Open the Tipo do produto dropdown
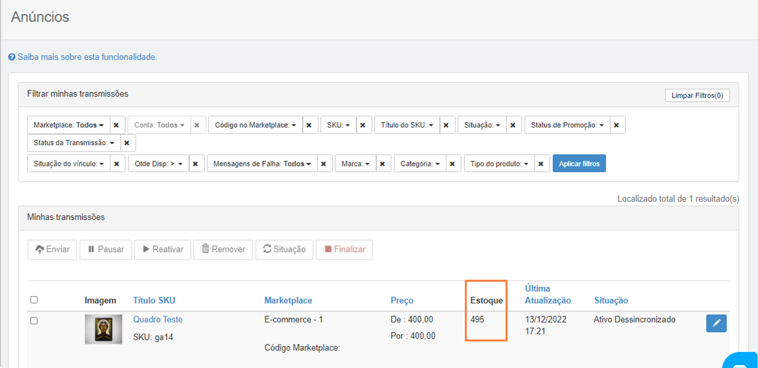Screen dimensions: 758x368 [500, 164]
